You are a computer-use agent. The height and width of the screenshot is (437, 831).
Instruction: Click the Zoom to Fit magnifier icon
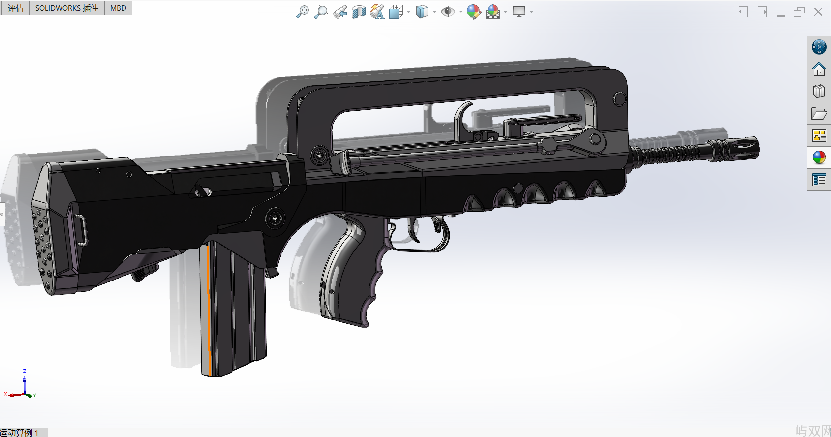pos(303,12)
